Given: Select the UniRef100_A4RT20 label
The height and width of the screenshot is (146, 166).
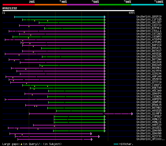Looking at the screenshot, I should point(149,125).
